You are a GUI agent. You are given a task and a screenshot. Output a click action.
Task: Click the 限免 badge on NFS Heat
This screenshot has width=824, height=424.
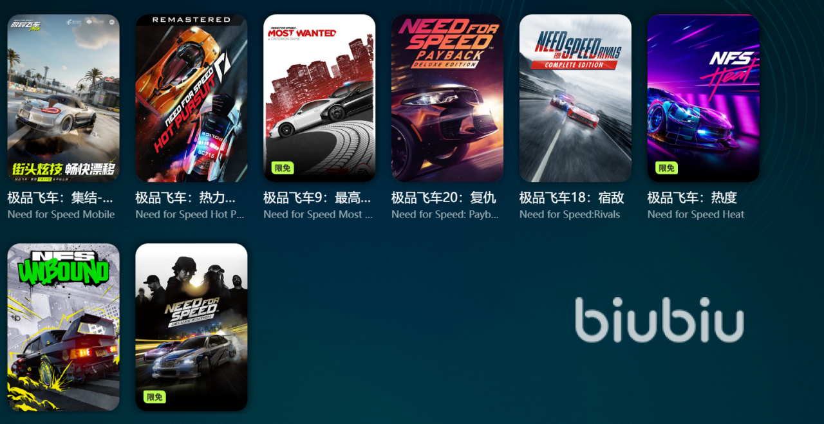click(x=666, y=168)
